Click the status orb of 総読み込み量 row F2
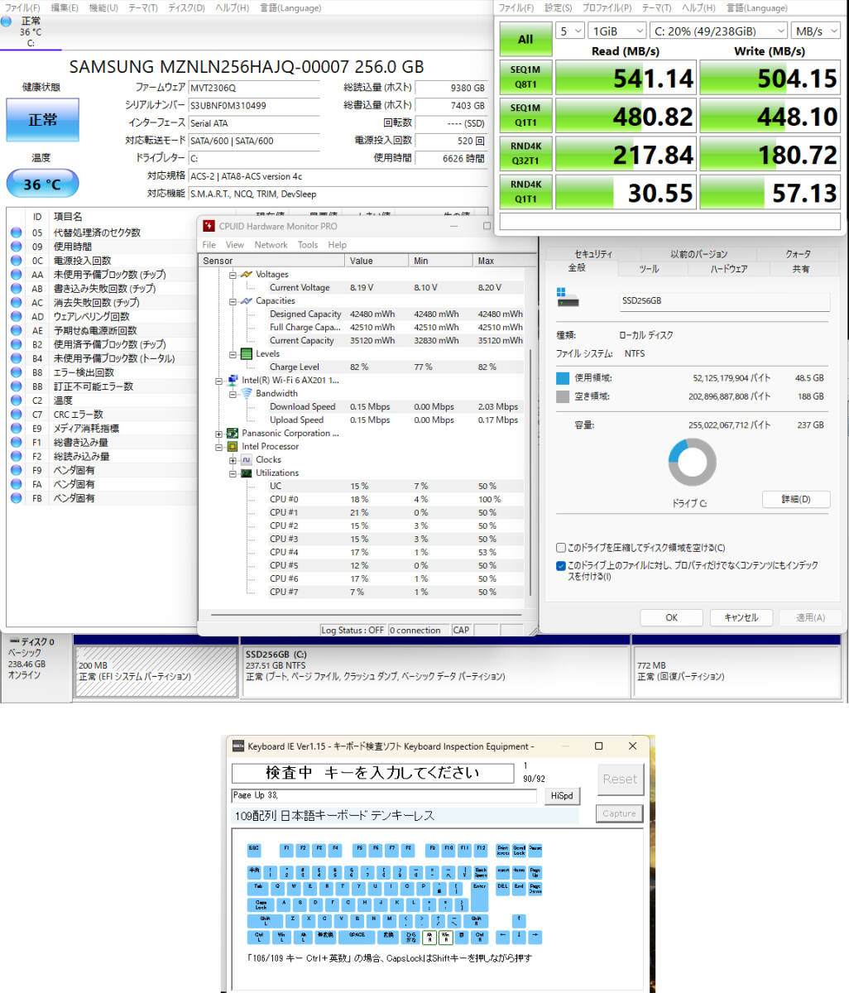The image size is (849, 993). click(16, 456)
